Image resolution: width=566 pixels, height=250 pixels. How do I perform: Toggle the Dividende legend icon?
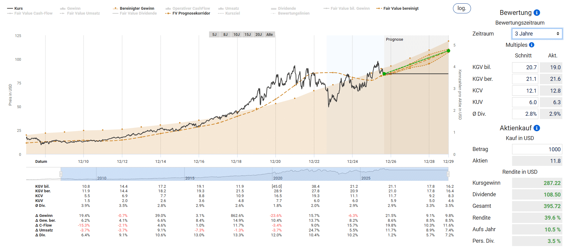point(274,9)
